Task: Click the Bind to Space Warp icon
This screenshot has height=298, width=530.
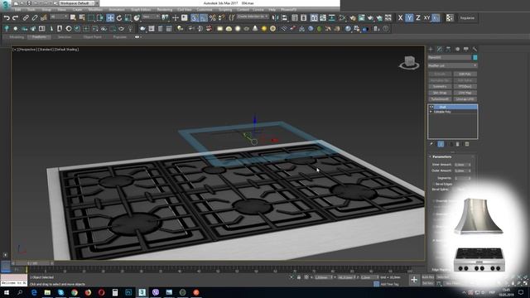Action: 43,18
